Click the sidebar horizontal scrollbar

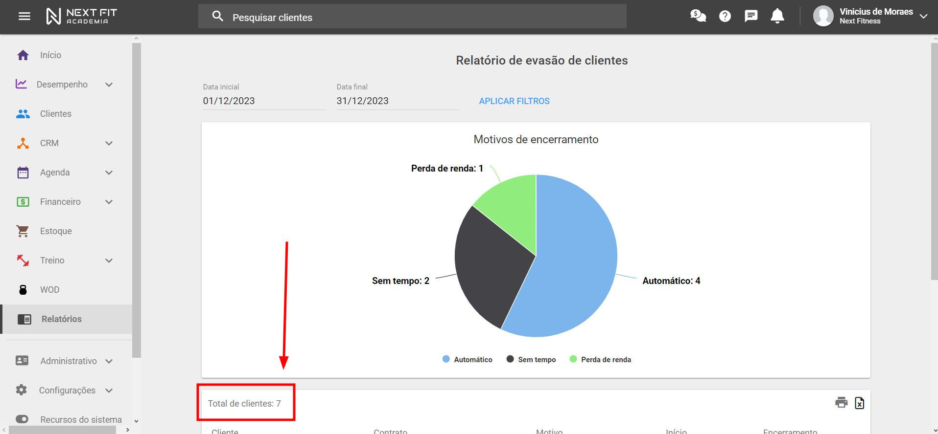coord(63,430)
